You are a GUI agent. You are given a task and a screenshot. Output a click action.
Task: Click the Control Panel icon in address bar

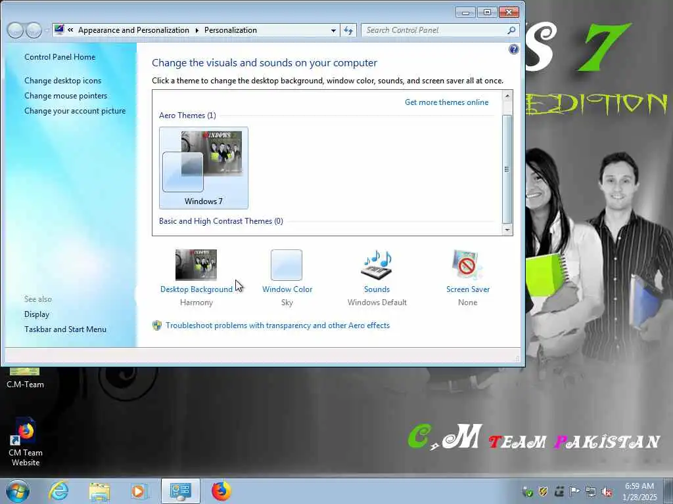[59, 30]
